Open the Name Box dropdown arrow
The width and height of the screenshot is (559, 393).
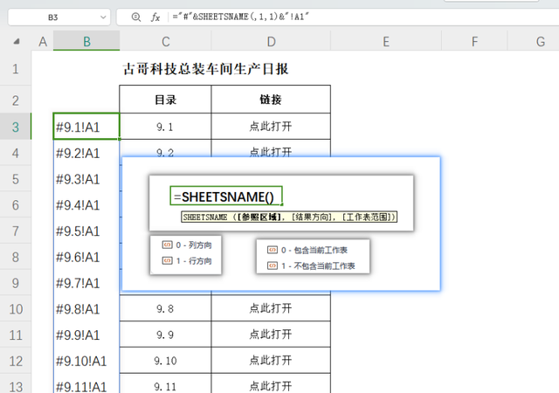[x=103, y=17]
